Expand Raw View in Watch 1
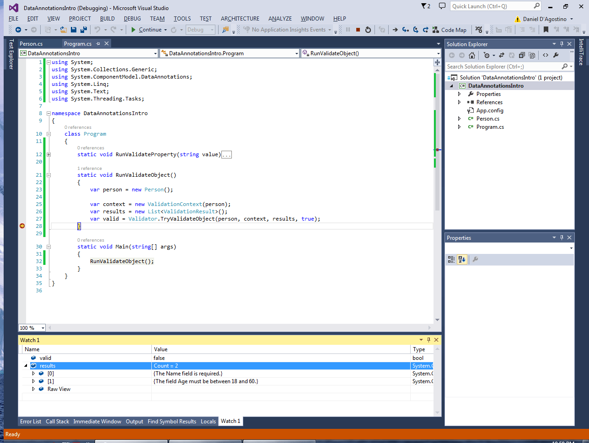This screenshot has width=589, height=443. point(33,389)
